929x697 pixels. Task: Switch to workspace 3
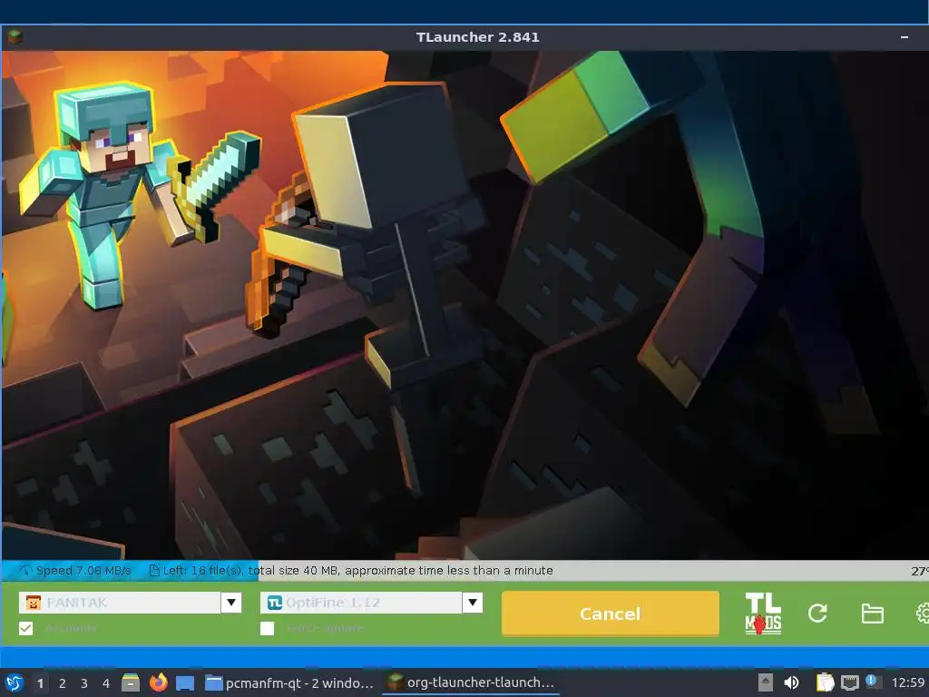pos(84,683)
